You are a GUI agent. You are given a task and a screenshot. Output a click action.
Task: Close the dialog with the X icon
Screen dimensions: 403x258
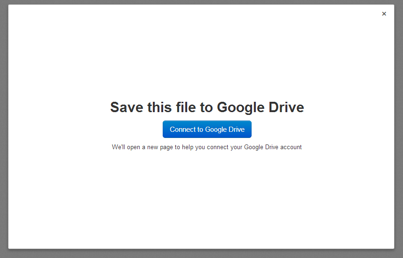(x=384, y=14)
